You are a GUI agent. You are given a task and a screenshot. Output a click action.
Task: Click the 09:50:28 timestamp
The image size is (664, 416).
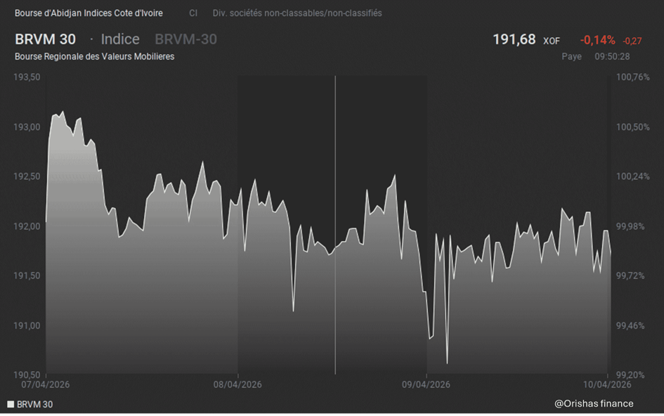[x=612, y=56]
